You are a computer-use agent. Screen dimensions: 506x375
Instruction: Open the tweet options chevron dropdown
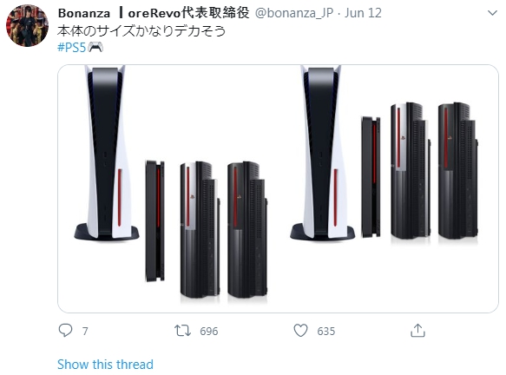pyautogui.click(x=492, y=13)
